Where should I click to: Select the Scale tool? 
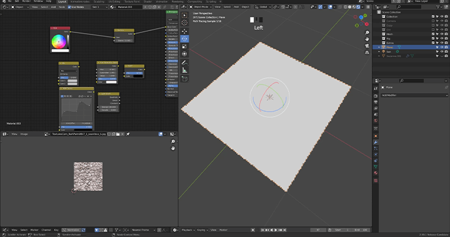tap(184, 46)
